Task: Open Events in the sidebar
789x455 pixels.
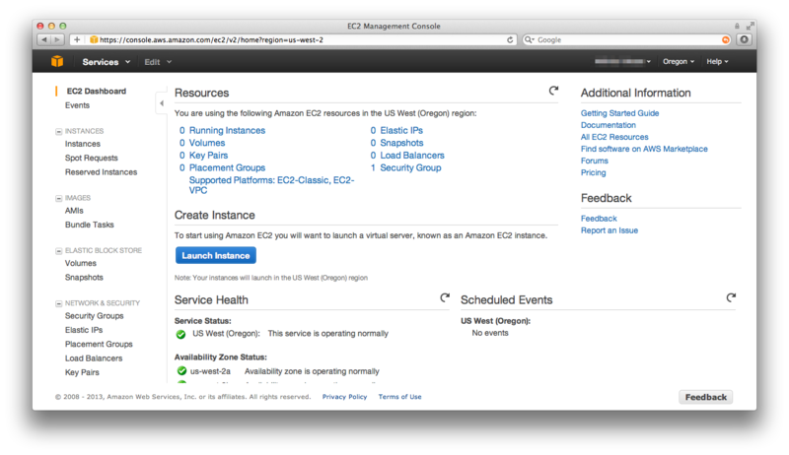Action: coord(77,105)
